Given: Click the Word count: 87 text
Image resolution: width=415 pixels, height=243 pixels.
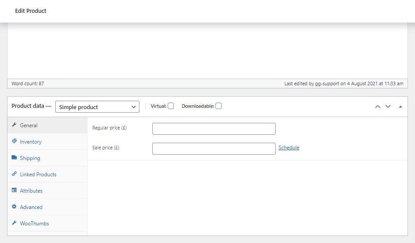Looking at the screenshot, I should click(27, 84).
